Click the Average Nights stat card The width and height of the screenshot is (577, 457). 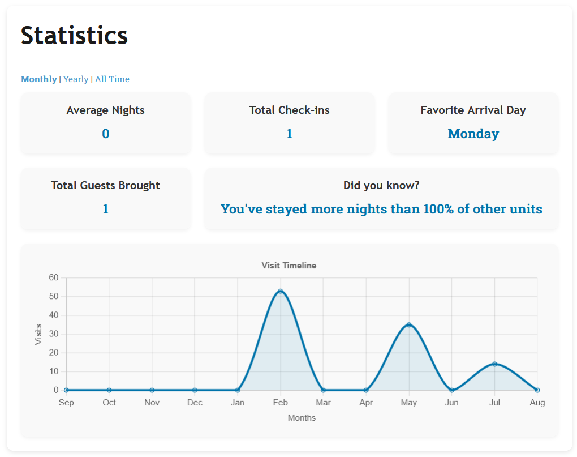pos(105,123)
